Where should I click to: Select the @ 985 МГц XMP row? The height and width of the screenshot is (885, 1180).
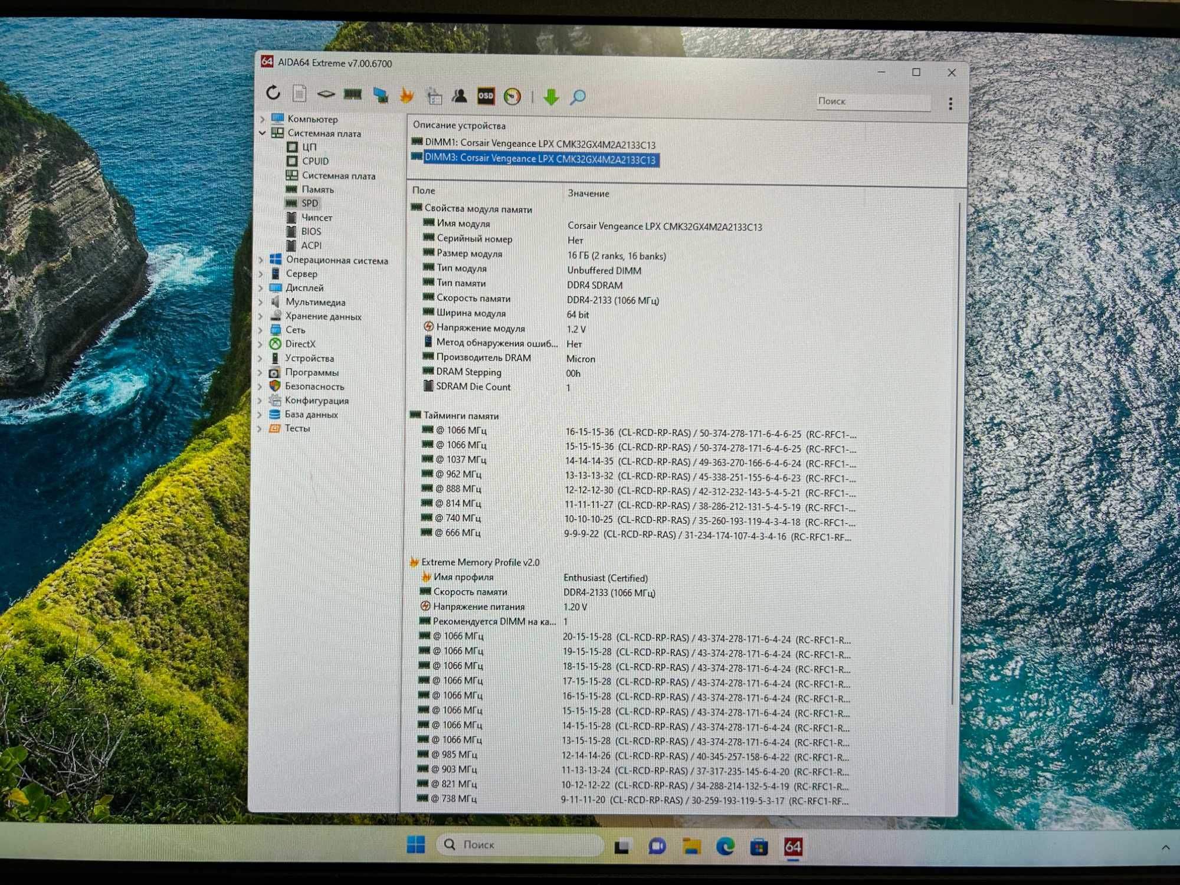click(x=632, y=756)
